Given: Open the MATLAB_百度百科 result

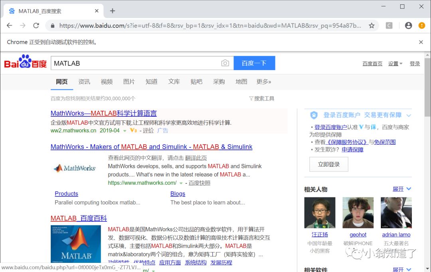Looking at the screenshot, I should [79, 218].
